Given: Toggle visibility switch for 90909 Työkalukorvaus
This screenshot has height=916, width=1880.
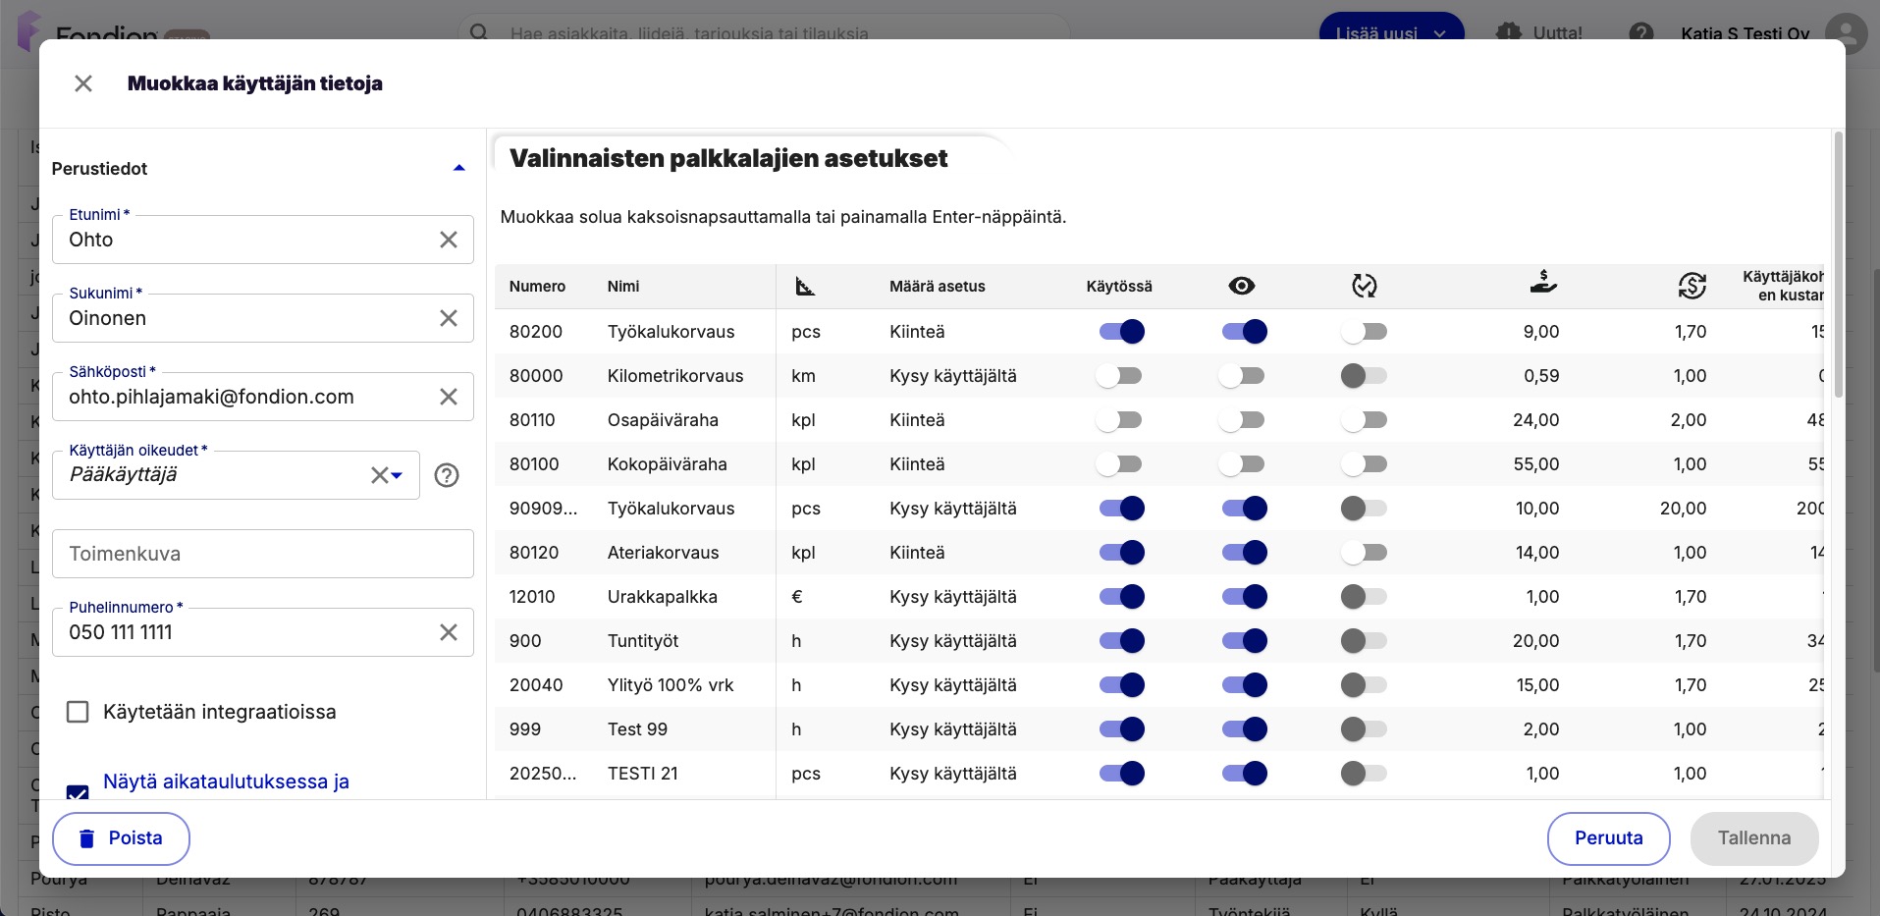Looking at the screenshot, I should pyautogui.click(x=1244, y=509).
